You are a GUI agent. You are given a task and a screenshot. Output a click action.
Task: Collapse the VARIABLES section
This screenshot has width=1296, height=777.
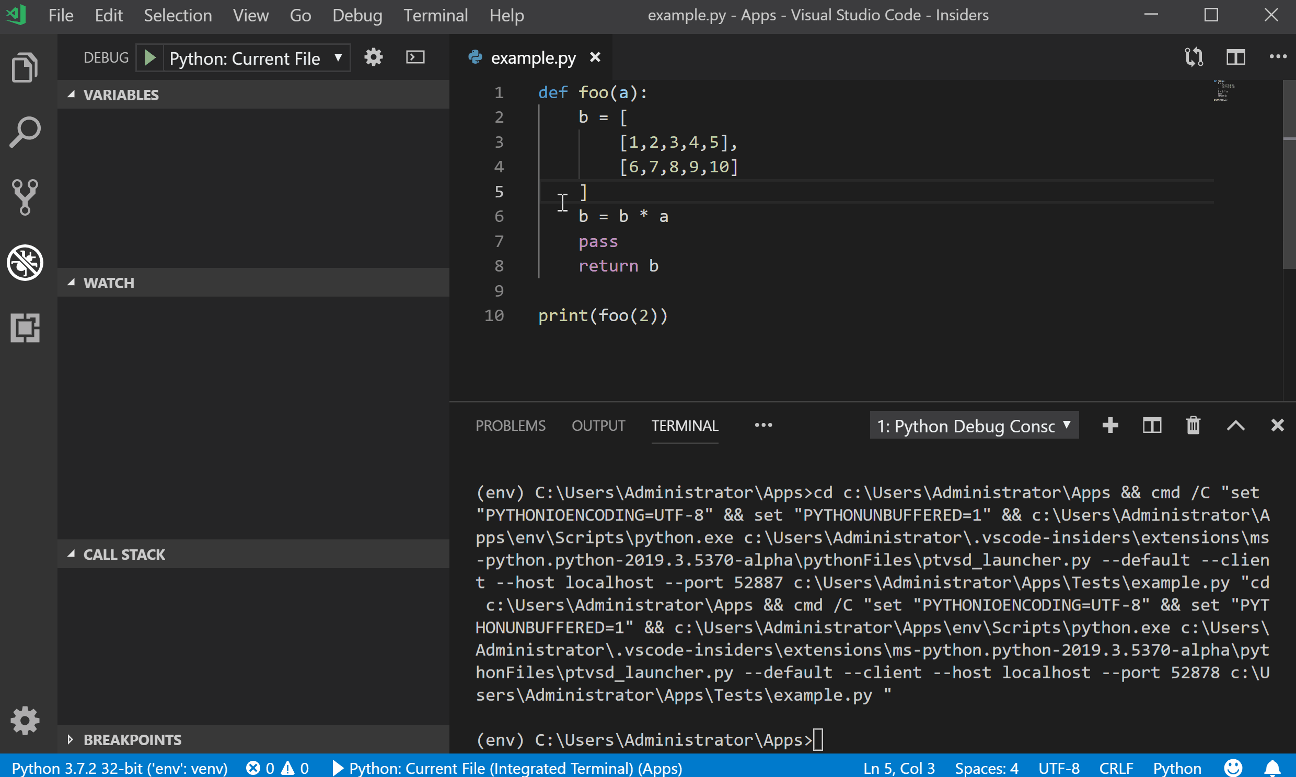[121, 95]
